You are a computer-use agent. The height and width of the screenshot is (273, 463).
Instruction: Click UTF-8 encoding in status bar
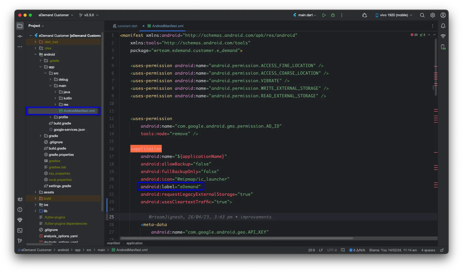click(x=332, y=250)
